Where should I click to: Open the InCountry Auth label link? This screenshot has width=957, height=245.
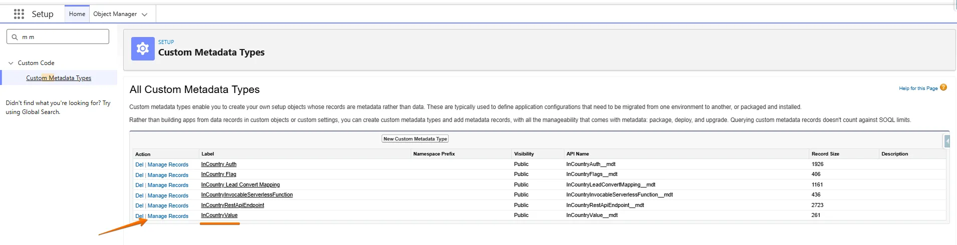(218, 164)
